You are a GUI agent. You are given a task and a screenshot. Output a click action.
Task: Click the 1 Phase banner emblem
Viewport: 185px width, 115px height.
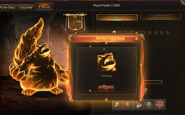pos(75,22)
